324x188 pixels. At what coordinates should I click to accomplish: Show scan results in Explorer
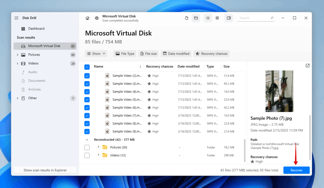tap(45, 170)
